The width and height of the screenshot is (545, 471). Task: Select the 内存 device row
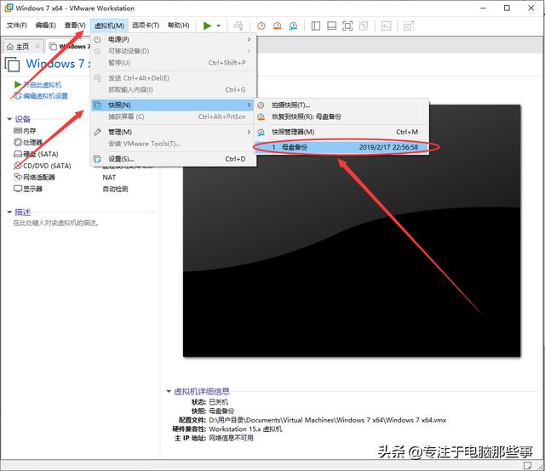point(25,131)
